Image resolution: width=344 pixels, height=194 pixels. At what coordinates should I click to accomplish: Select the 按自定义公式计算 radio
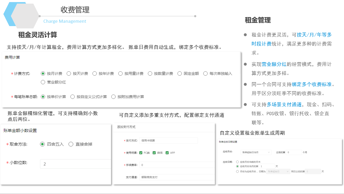click(73, 97)
